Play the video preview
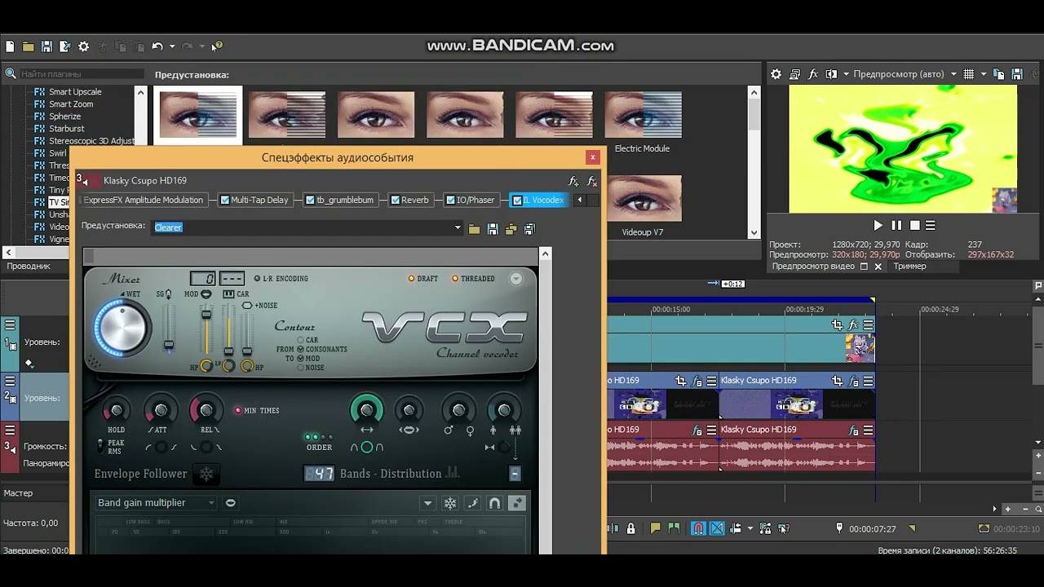Image resolution: width=1044 pixels, height=587 pixels. coord(878,226)
